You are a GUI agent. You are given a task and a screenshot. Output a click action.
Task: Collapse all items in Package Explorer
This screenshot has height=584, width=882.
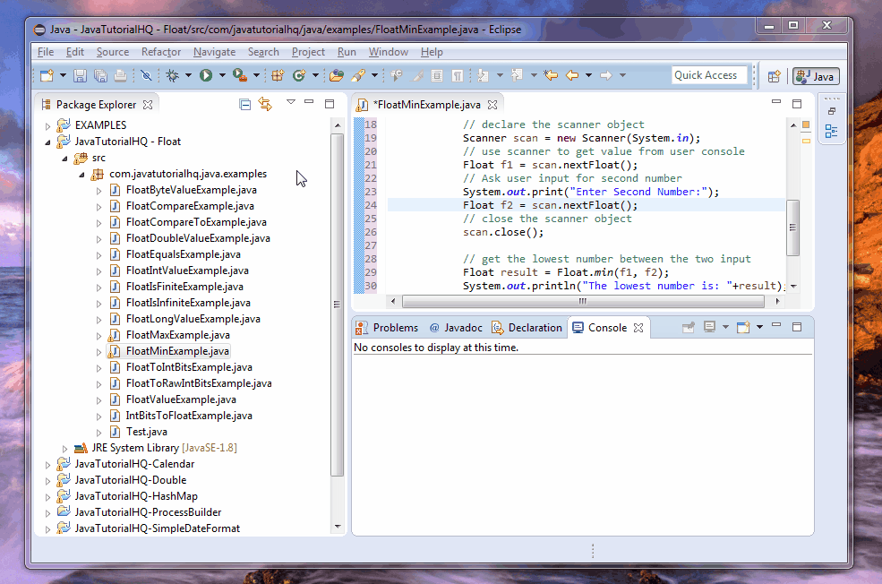pos(244,104)
